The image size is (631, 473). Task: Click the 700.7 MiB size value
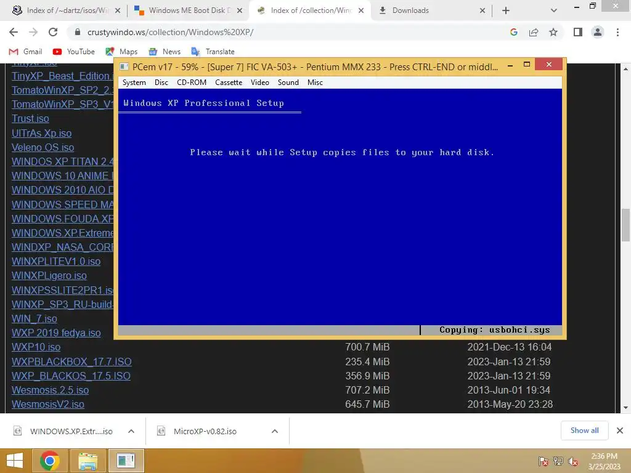click(x=367, y=347)
